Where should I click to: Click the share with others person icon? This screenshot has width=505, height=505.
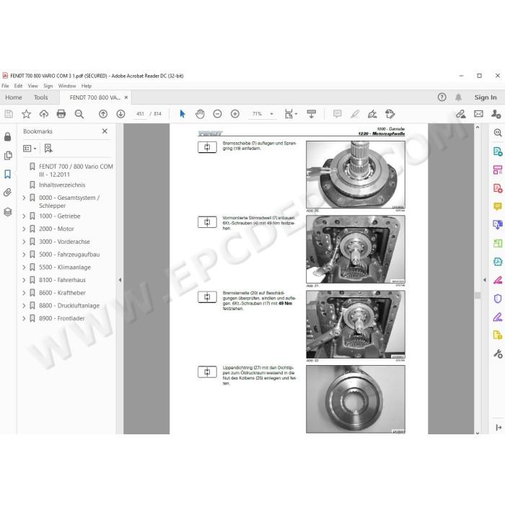tap(496, 114)
